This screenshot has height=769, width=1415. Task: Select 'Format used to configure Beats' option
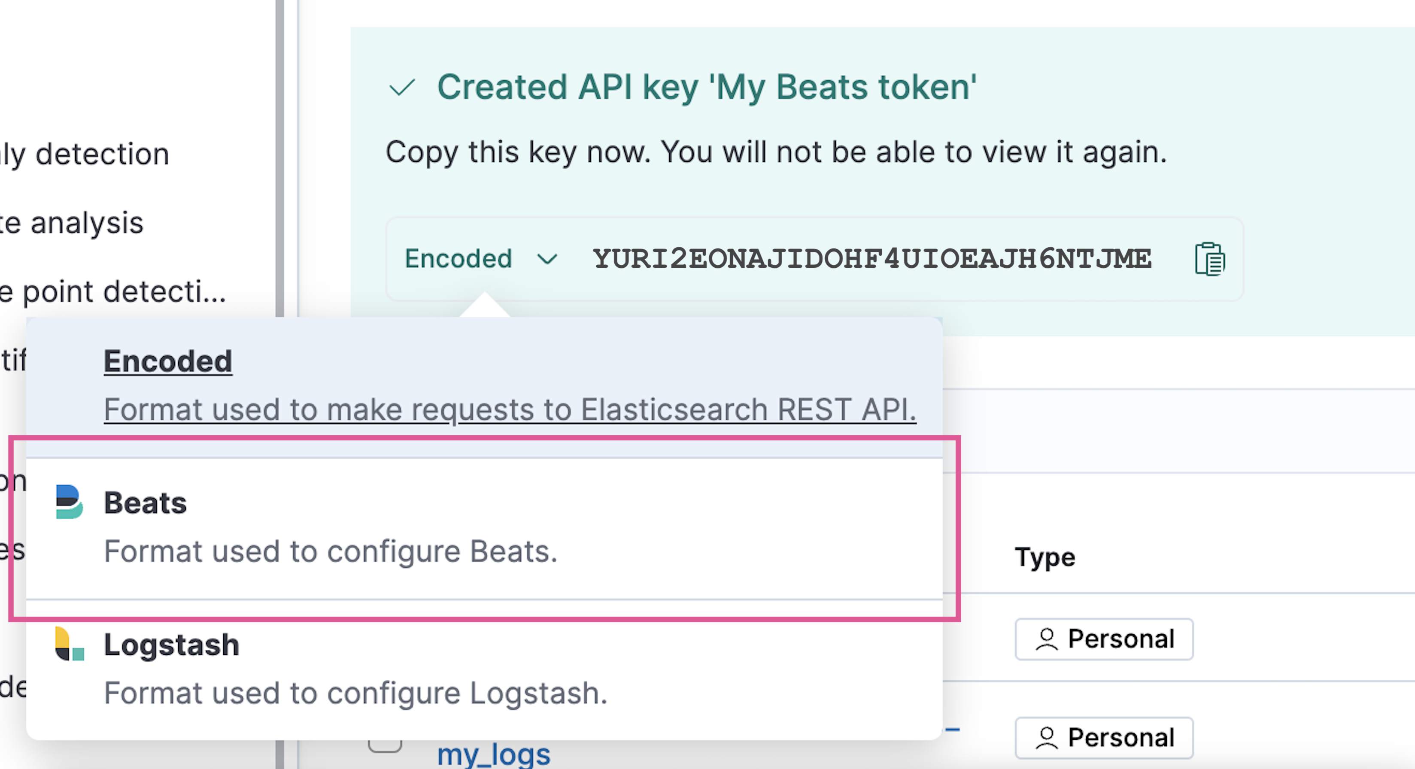click(331, 551)
